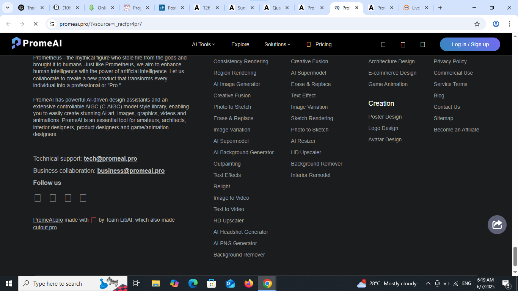Click business@promeai.pro link
This screenshot has width=518, height=291.
(131, 171)
